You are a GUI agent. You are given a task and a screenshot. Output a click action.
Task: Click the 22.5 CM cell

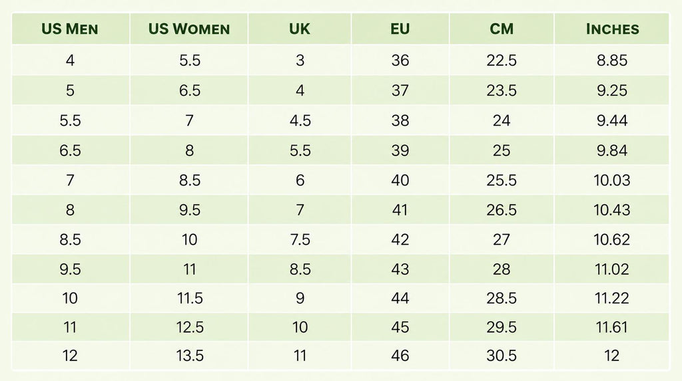pyautogui.click(x=502, y=60)
